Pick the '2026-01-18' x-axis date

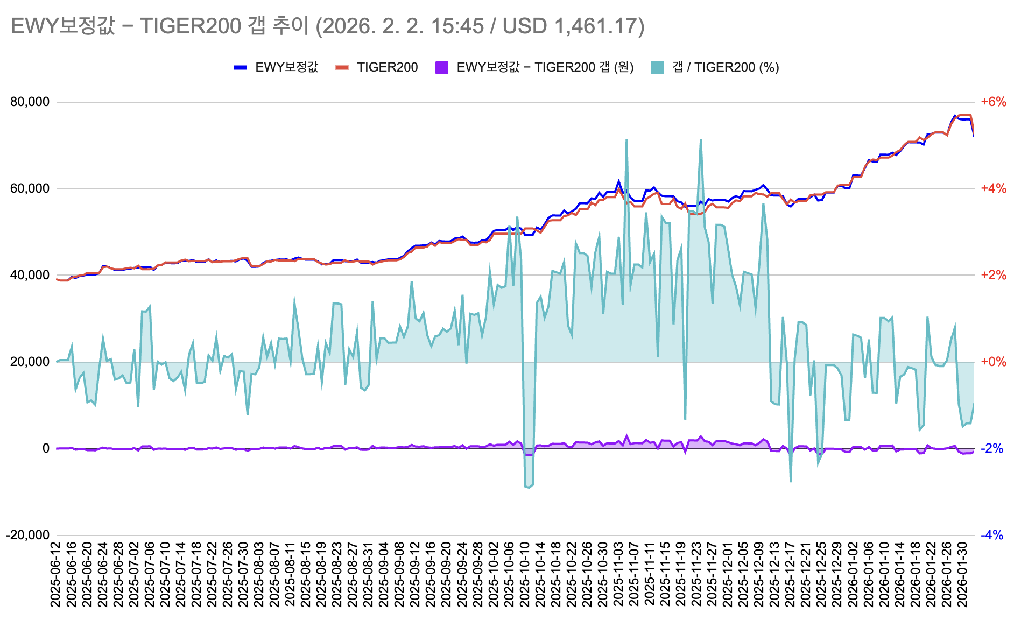(x=915, y=575)
